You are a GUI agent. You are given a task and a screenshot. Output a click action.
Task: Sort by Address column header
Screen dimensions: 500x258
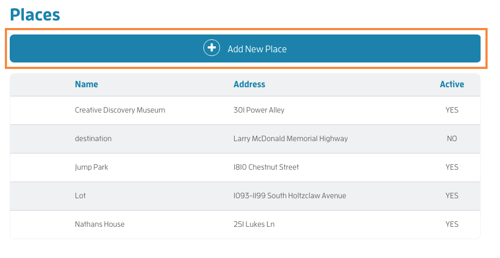point(249,84)
